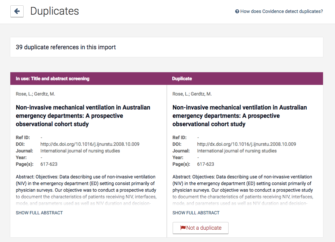Click the "In use: Title and abstract screening" header

53,79
